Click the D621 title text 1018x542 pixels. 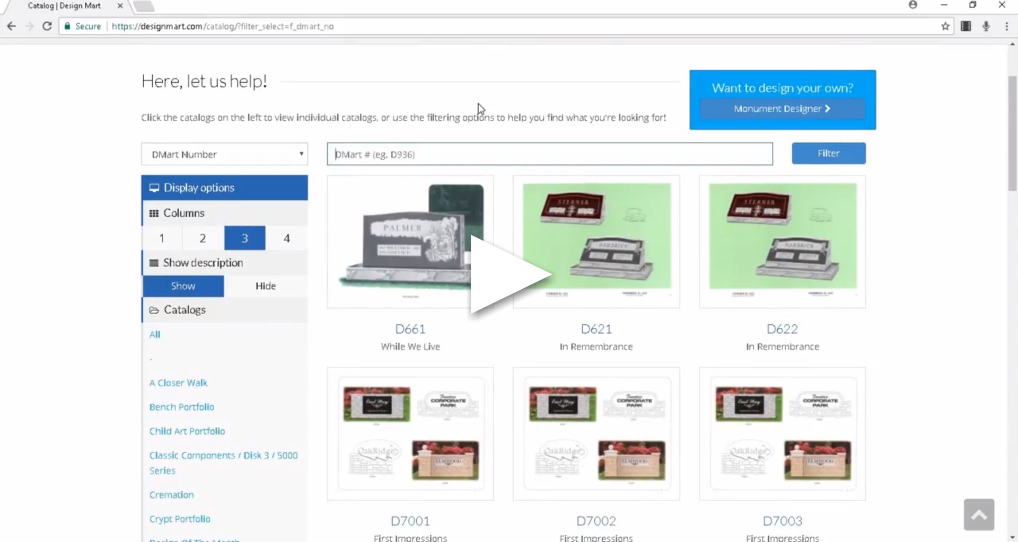pyautogui.click(x=596, y=329)
